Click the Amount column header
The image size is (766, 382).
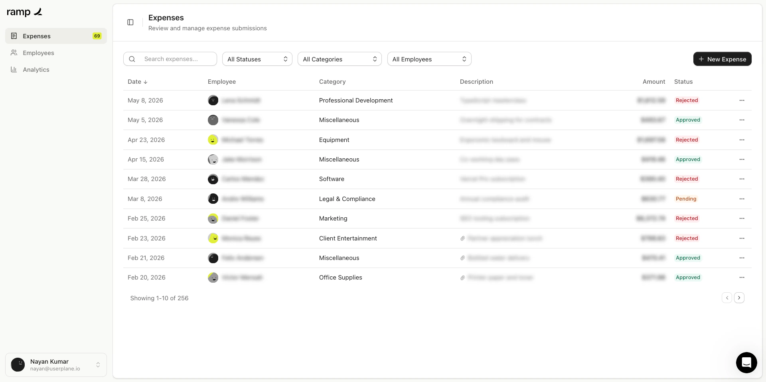point(654,82)
